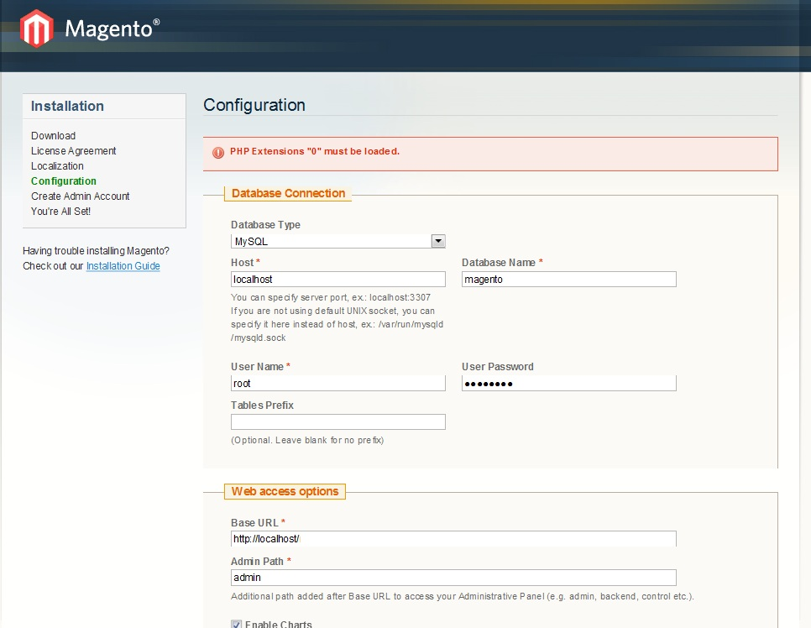The image size is (811, 628).
Task: Click the Base URL label
Action: 254,522
